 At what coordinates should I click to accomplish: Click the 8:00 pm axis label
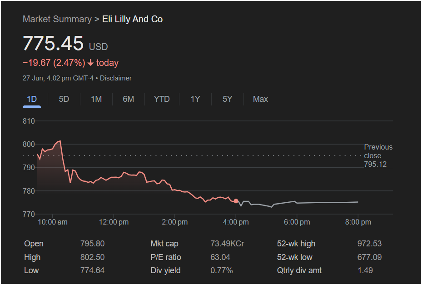click(x=358, y=222)
